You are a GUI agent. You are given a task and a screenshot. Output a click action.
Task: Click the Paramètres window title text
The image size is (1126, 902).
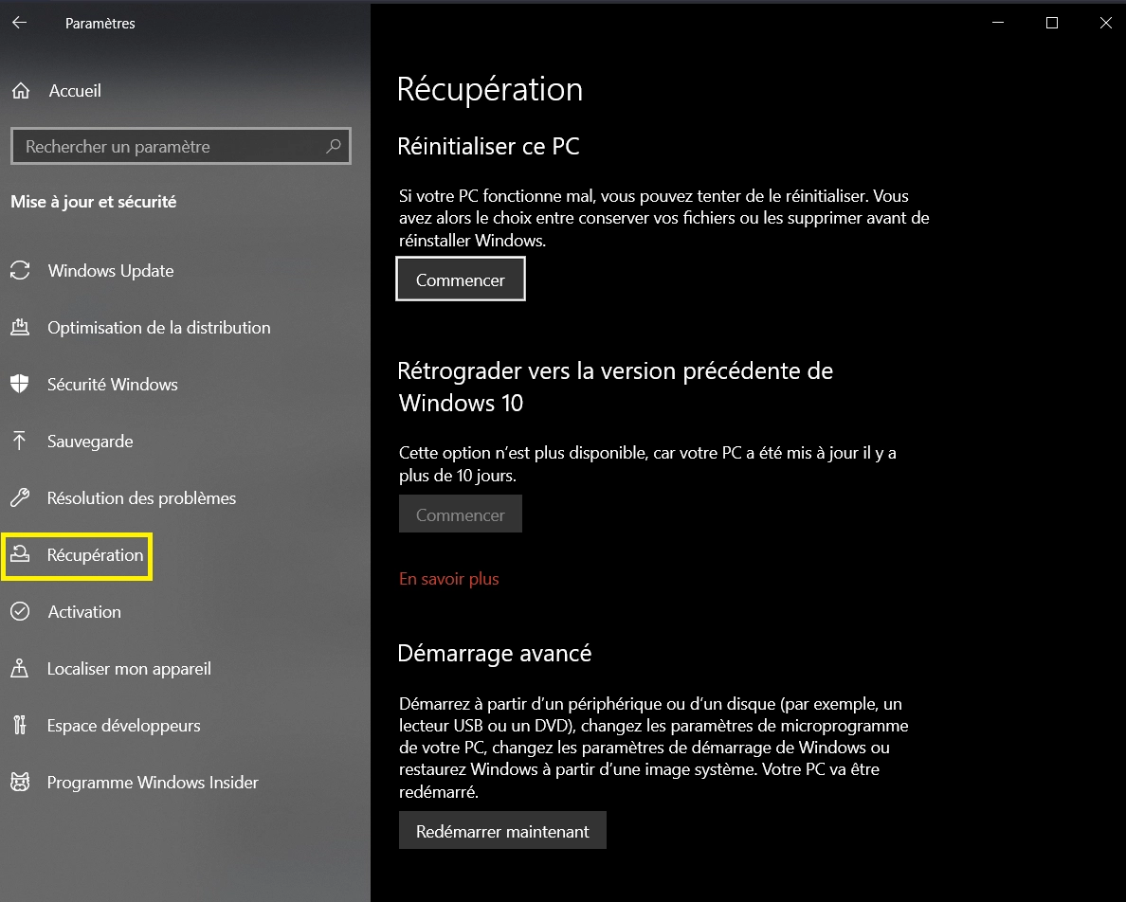click(x=100, y=23)
